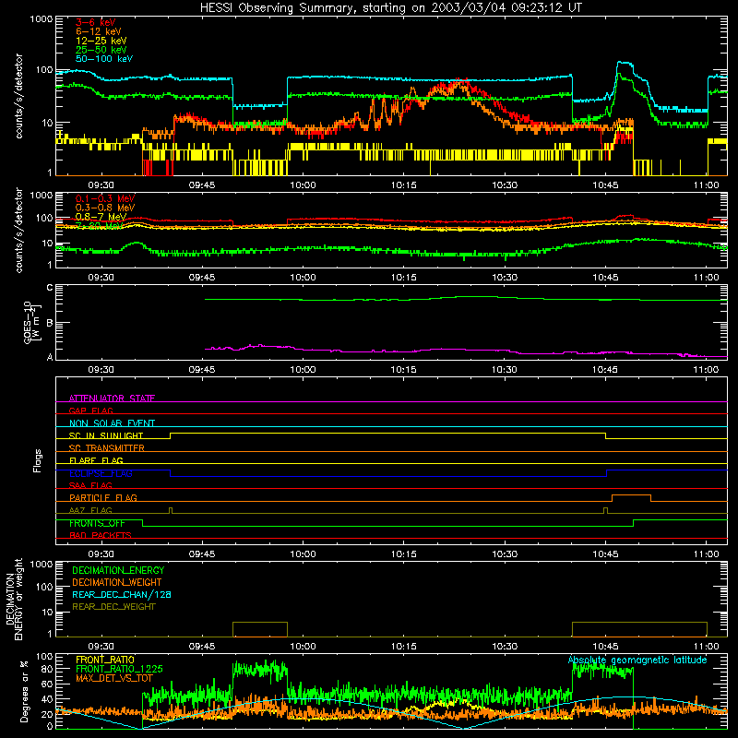Click the FLARE_FLAG label
This screenshot has height=738, width=738.
point(96,460)
